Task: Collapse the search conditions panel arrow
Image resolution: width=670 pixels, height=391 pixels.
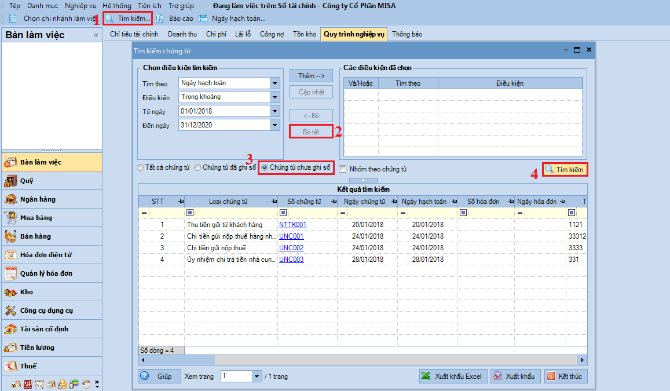Action: [x=363, y=180]
